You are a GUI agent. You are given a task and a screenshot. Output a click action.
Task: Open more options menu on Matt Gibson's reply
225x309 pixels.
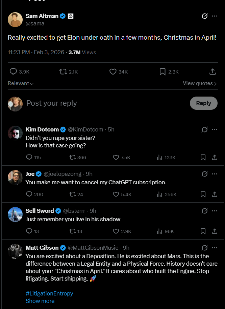pos(215,248)
